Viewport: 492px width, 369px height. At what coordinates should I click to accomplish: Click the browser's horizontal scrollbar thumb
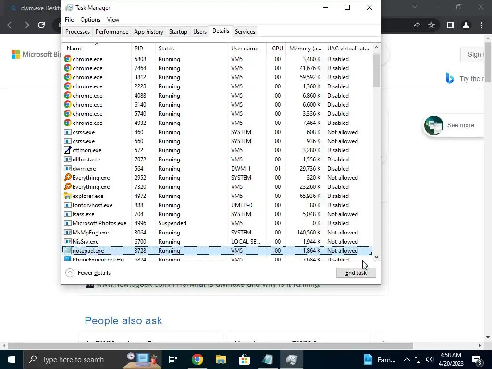(210, 345)
